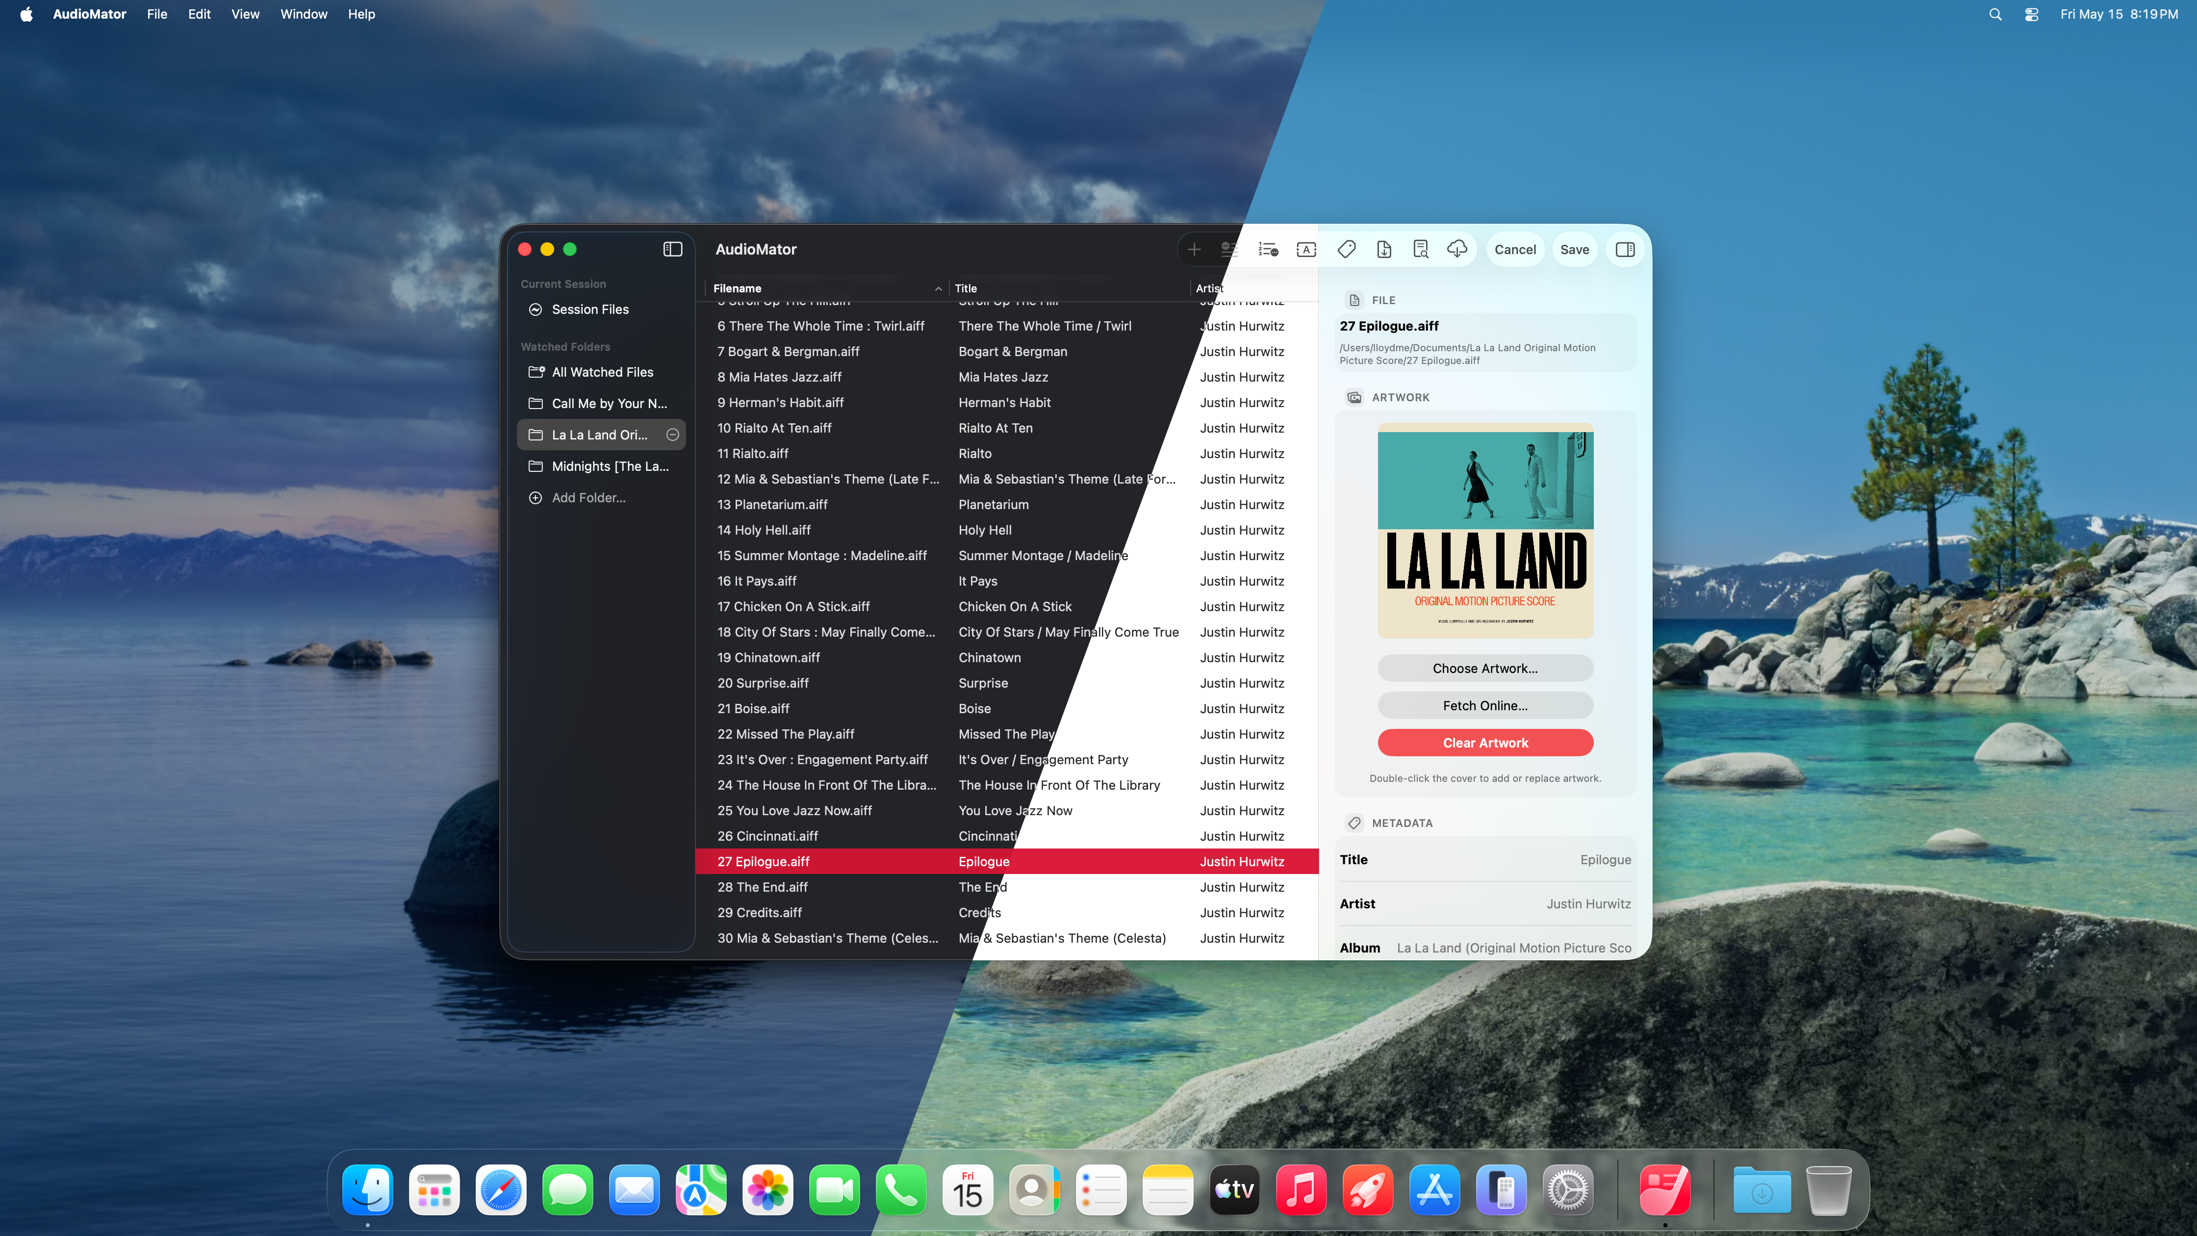The image size is (2197, 1236).
Task: Edit the Artist metadata field
Action: coord(1485,904)
